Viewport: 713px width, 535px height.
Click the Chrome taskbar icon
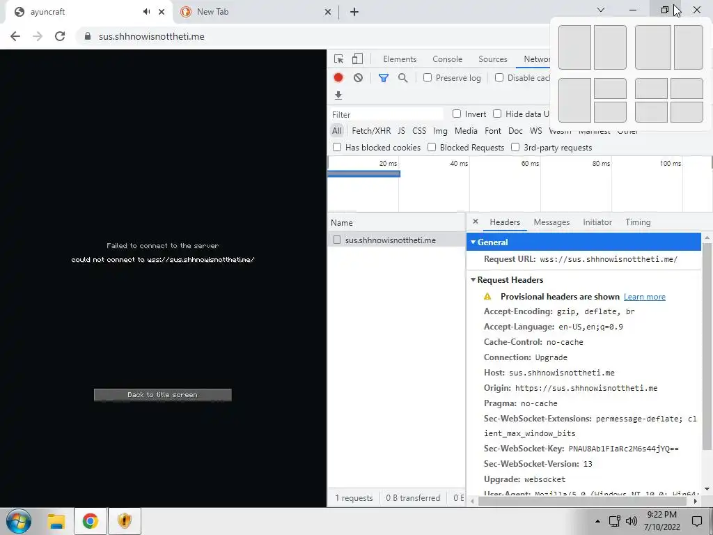pyautogui.click(x=90, y=521)
